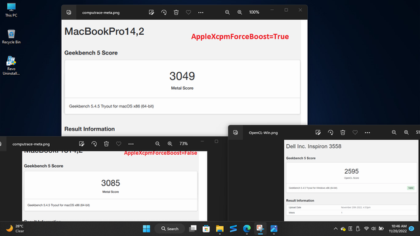Click Edit image icon in the 73% computrace-meta.png window
Image resolution: width=420 pixels, height=236 pixels.
pos(81,144)
